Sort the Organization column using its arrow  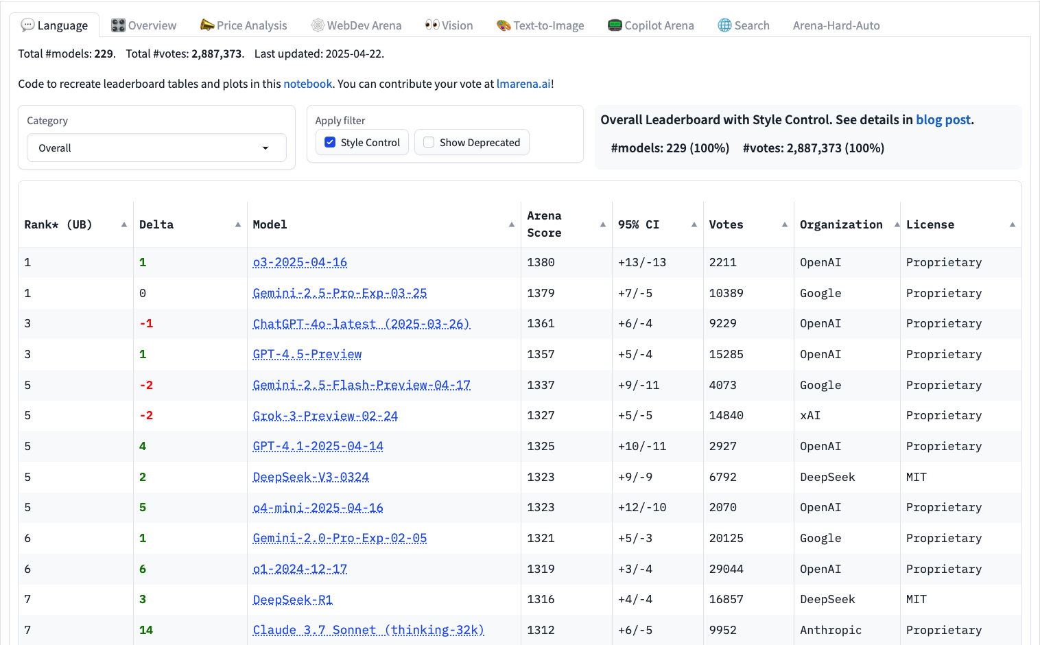[897, 224]
